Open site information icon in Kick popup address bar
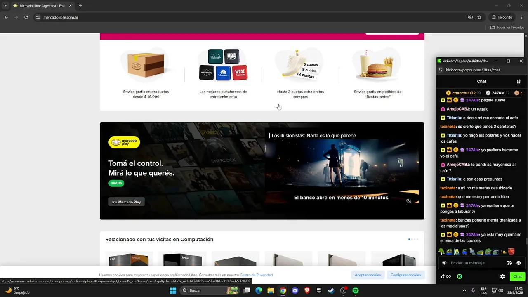Image resolution: width=528 pixels, height=297 pixels. 441,70
